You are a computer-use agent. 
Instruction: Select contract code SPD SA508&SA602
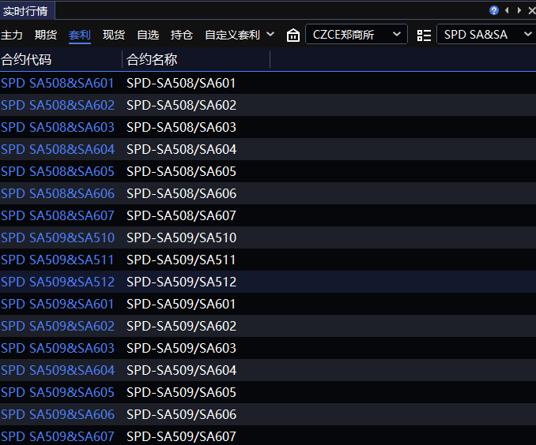[x=58, y=105]
